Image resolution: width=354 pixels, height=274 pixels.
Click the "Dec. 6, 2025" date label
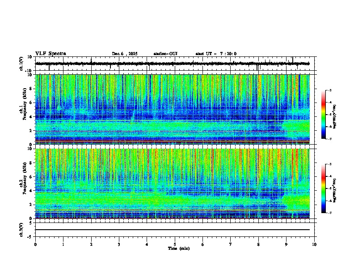125,54
